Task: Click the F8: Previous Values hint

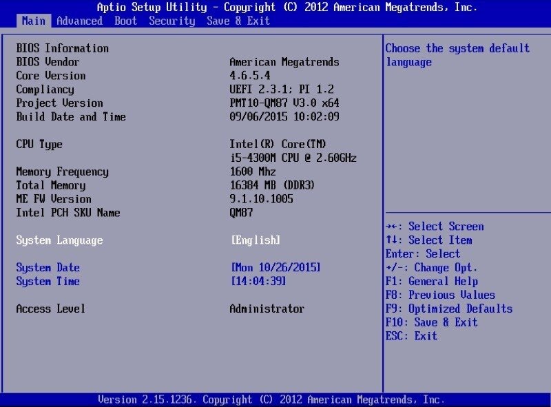Action: (440, 295)
